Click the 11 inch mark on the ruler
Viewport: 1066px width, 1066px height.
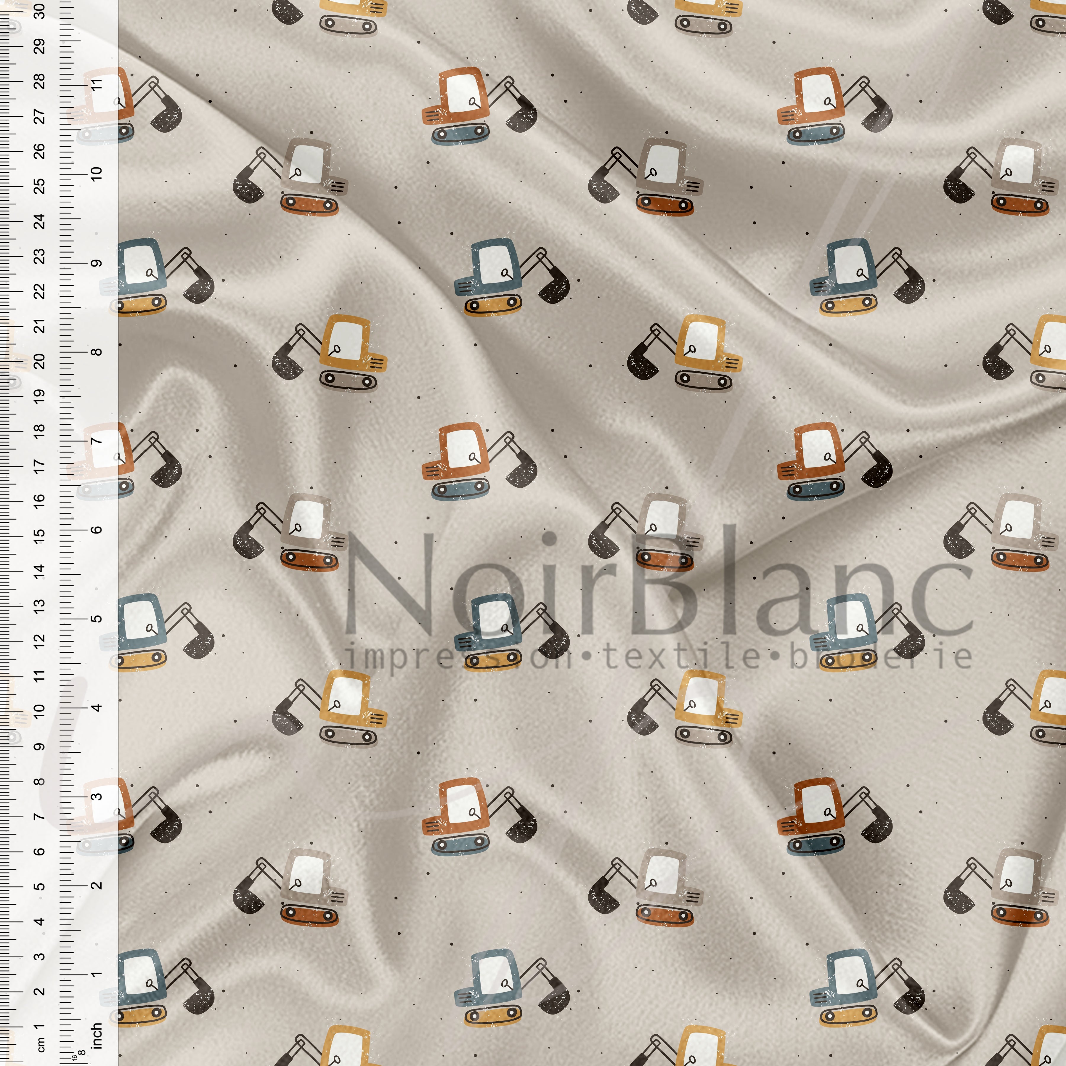click(97, 85)
